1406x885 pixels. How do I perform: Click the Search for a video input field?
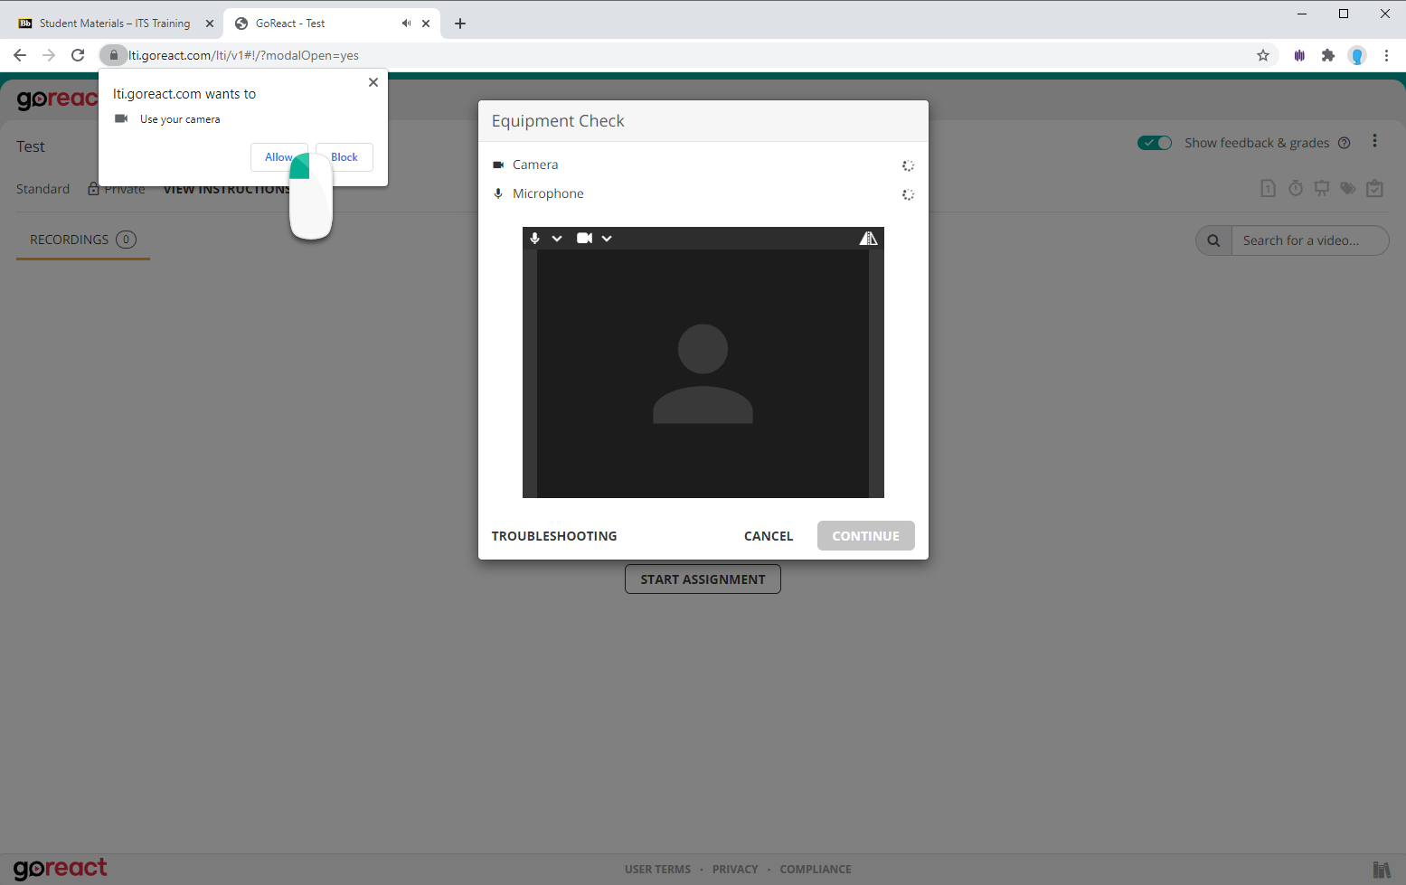click(x=1307, y=240)
